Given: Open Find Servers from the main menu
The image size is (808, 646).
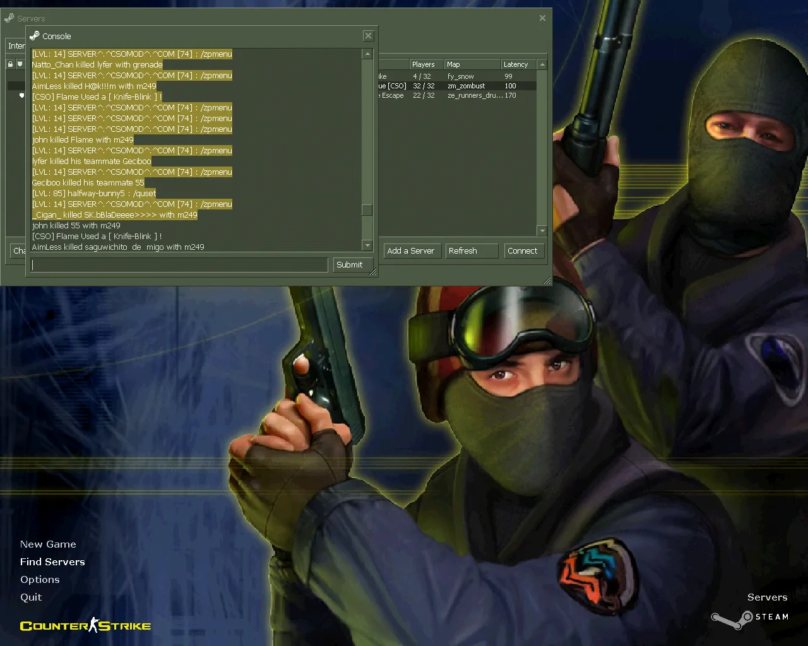Looking at the screenshot, I should pyautogui.click(x=52, y=561).
